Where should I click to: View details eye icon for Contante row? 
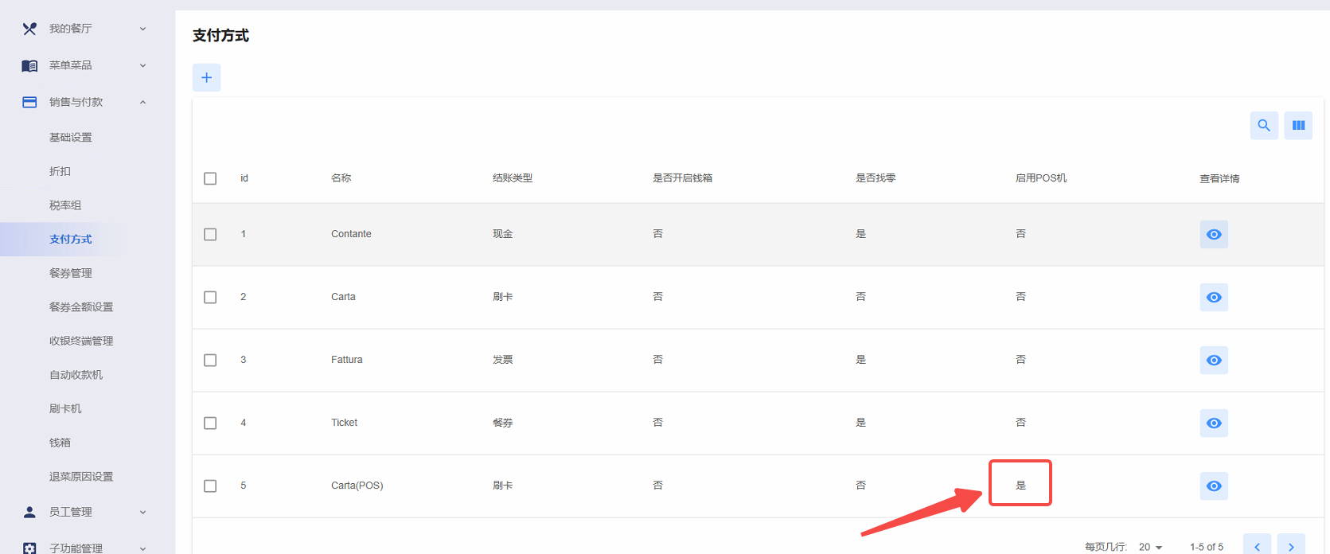pyautogui.click(x=1214, y=234)
